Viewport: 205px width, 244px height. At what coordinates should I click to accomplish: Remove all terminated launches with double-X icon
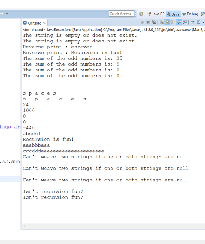pos(154,22)
